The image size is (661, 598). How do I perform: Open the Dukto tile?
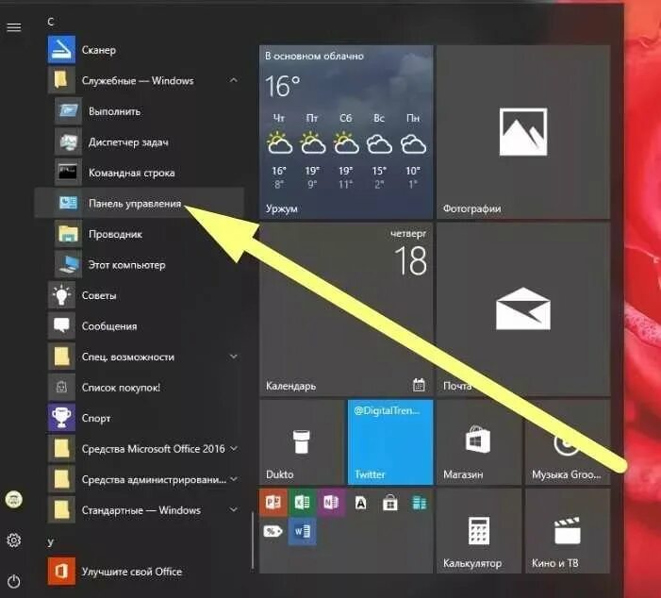pos(303,442)
